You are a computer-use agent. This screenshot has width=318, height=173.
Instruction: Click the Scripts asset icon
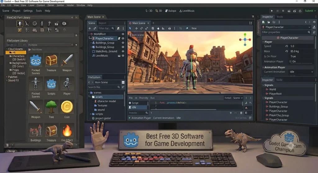click(51, 84)
